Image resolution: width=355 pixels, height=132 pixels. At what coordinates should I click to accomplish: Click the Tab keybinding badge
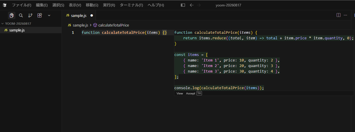point(199,93)
